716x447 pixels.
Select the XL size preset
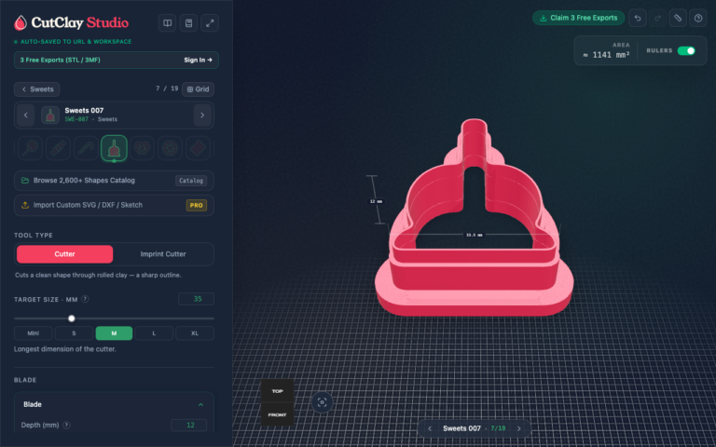tap(195, 333)
